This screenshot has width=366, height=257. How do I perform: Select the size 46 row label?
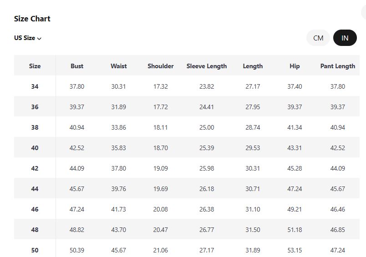click(x=35, y=209)
